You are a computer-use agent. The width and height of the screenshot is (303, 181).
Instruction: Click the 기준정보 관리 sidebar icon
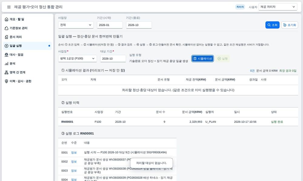6,28
